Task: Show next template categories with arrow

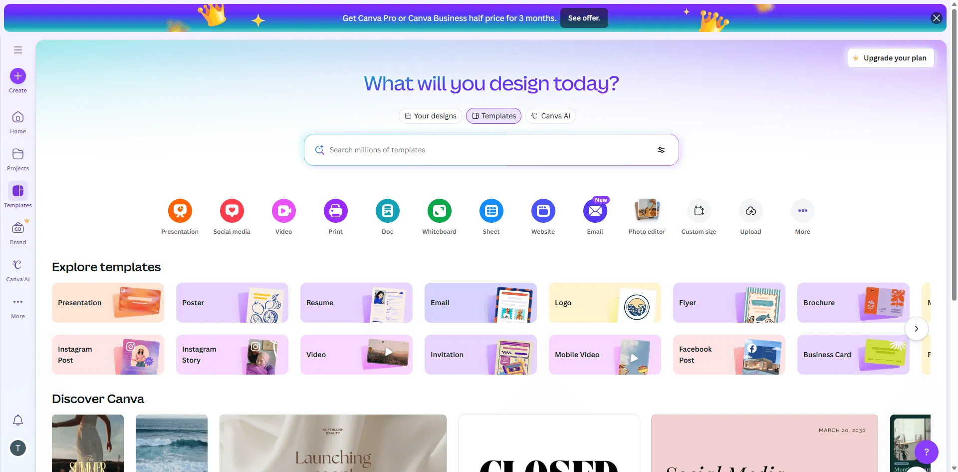Action: [x=917, y=329]
